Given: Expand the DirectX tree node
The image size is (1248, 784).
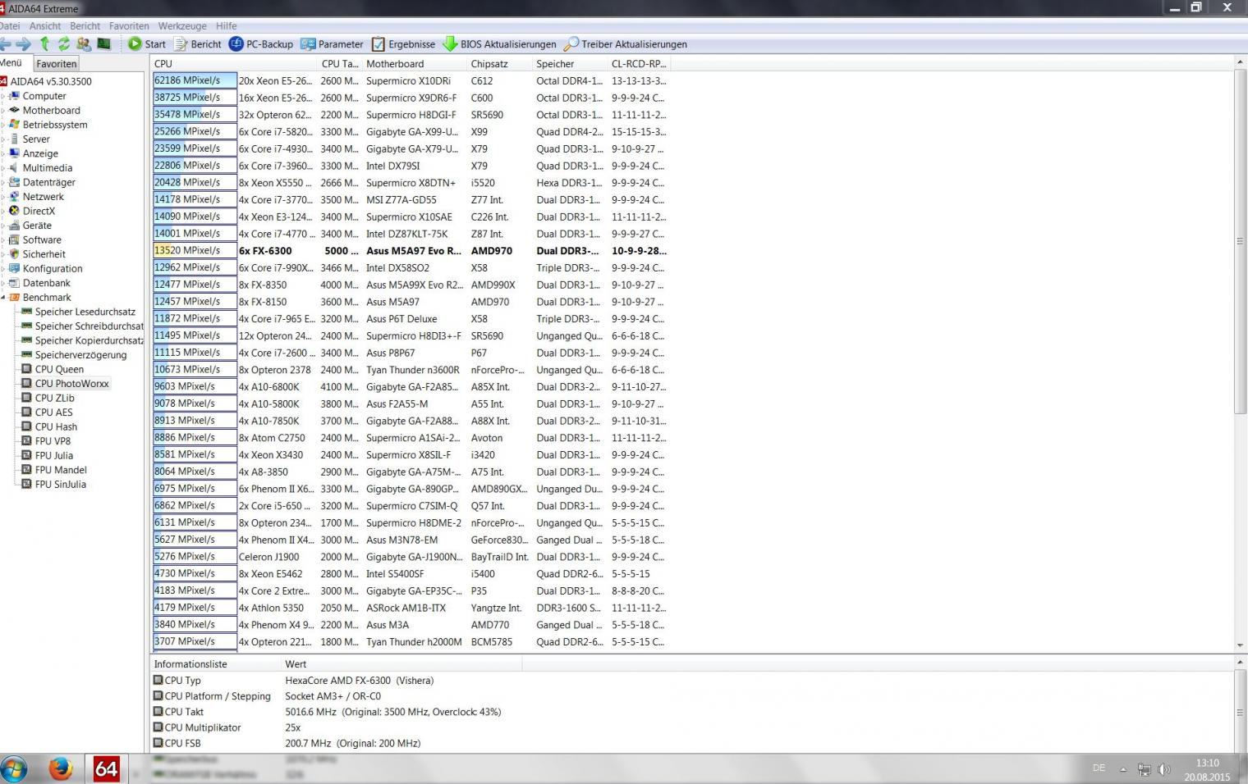Looking at the screenshot, I should [3, 211].
